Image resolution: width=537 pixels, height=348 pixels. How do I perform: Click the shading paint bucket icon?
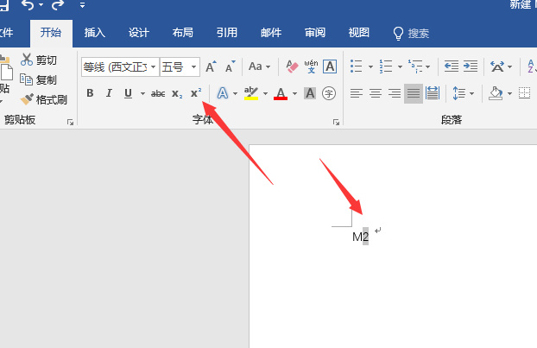496,93
